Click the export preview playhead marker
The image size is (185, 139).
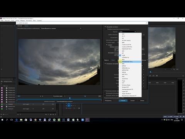click(70, 98)
